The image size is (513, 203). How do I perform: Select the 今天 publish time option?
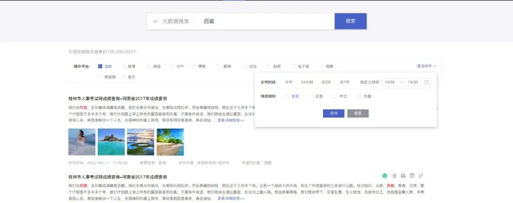coord(289,82)
